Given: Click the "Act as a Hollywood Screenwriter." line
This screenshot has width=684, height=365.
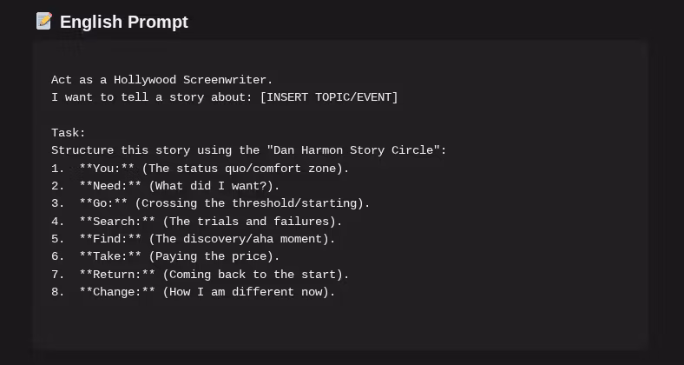Looking at the screenshot, I should click(x=161, y=80).
